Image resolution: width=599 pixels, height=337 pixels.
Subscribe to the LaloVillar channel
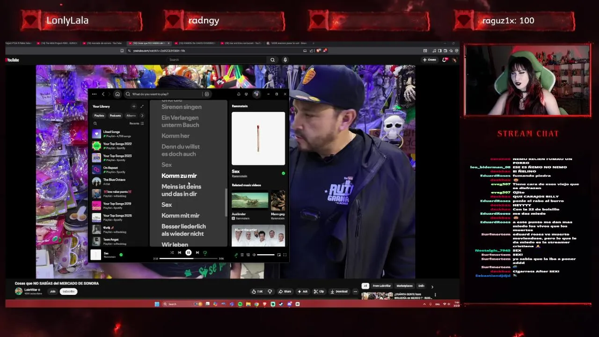[68, 291]
